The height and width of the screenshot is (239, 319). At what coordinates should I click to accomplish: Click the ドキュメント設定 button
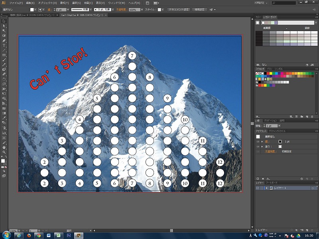click(179, 10)
